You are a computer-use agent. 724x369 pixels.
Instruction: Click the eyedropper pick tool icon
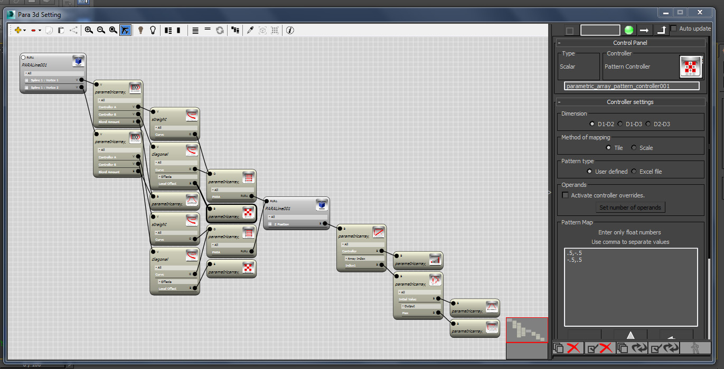(x=251, y=31)
